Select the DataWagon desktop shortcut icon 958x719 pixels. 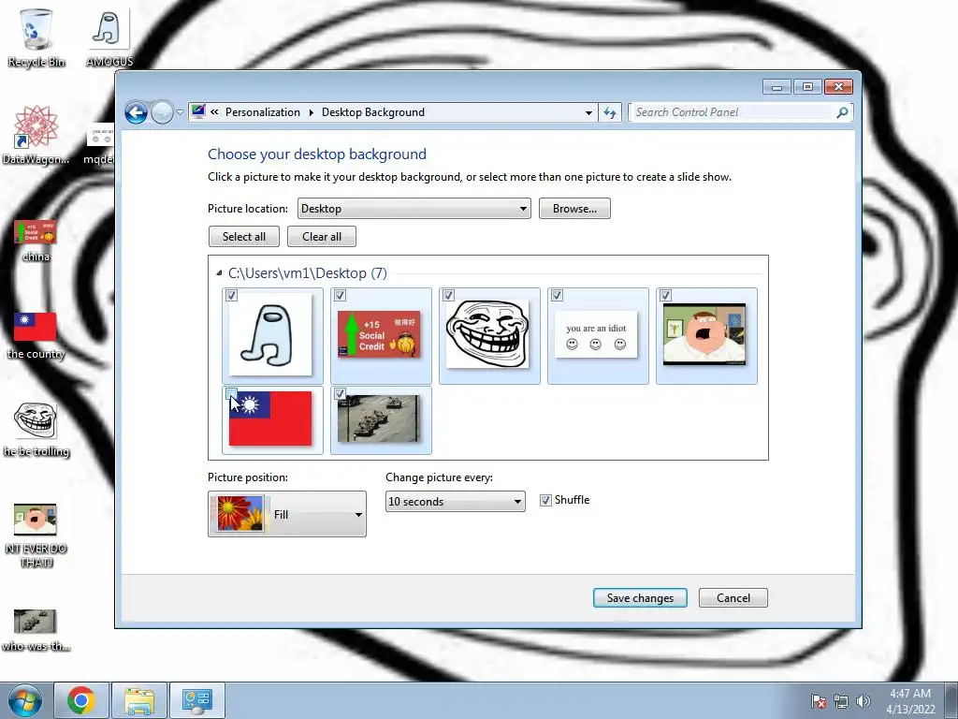coord(36,135)
